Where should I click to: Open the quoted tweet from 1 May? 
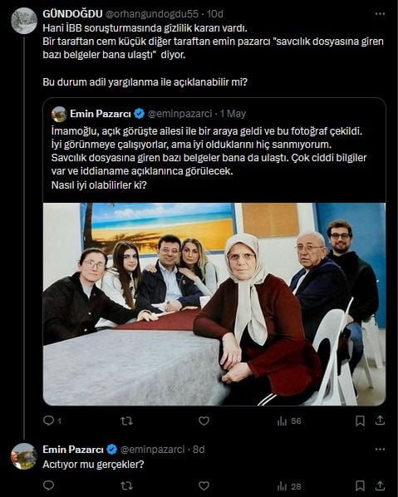pyautogui.click(x=214, y=150)
